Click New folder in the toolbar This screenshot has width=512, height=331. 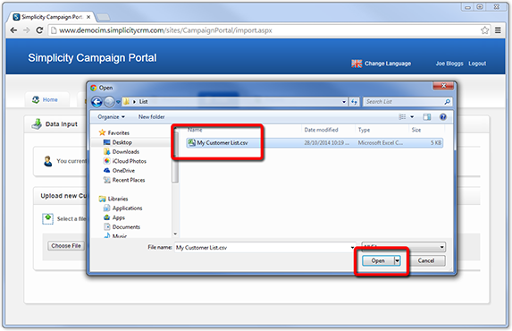tap(152, 117)
